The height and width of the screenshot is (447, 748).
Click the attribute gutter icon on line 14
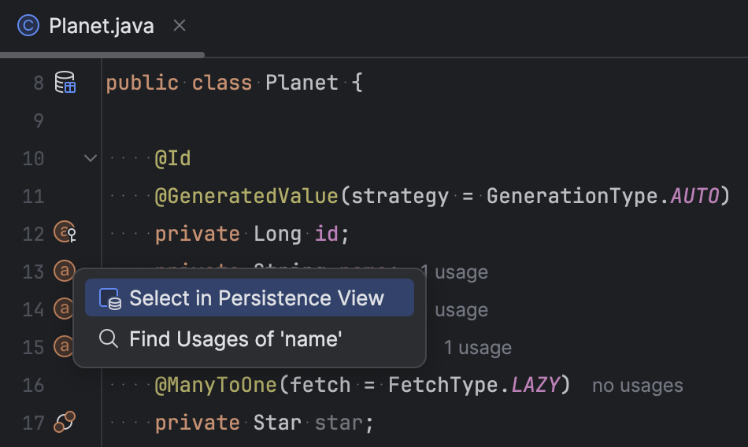point(64,308)
